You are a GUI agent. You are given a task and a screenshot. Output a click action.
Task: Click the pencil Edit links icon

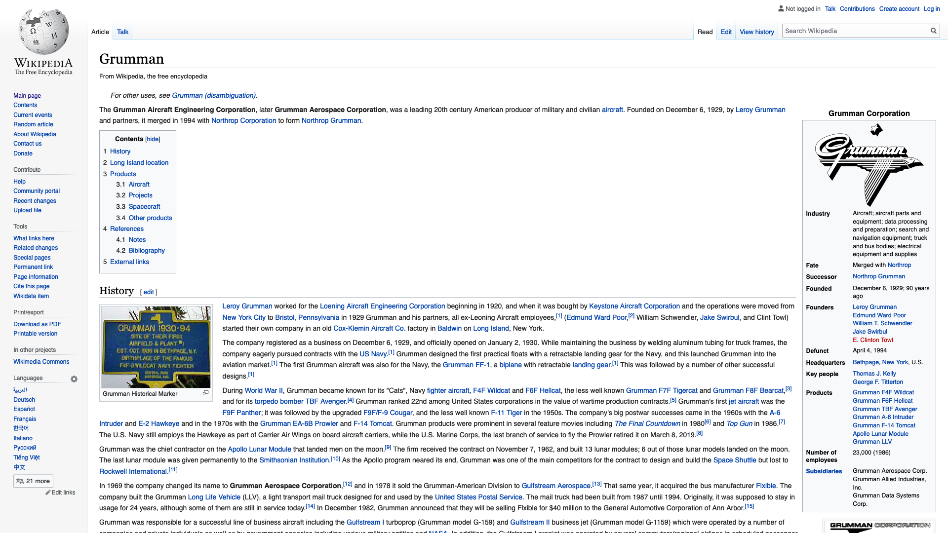click(48, 493)
